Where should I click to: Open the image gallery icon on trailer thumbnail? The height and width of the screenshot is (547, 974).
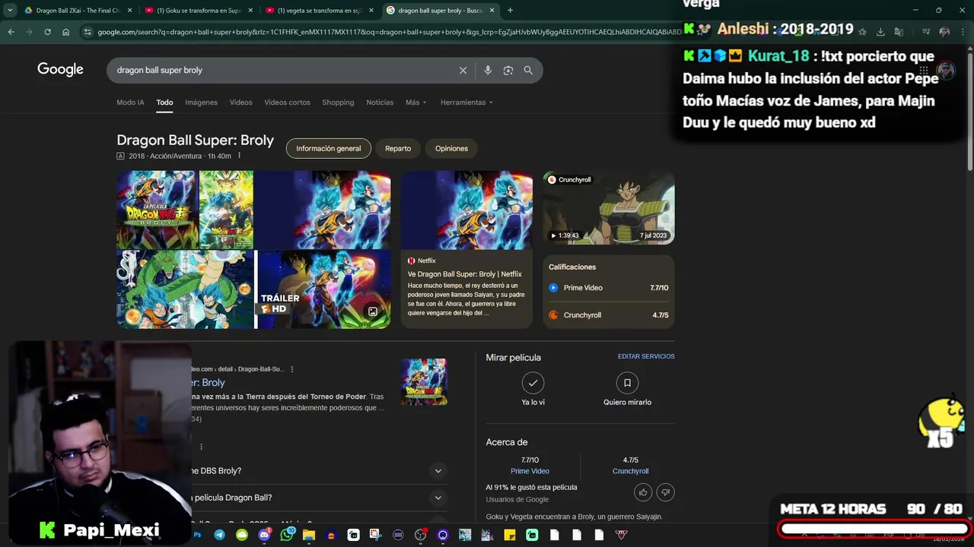[x=373, y=311]
